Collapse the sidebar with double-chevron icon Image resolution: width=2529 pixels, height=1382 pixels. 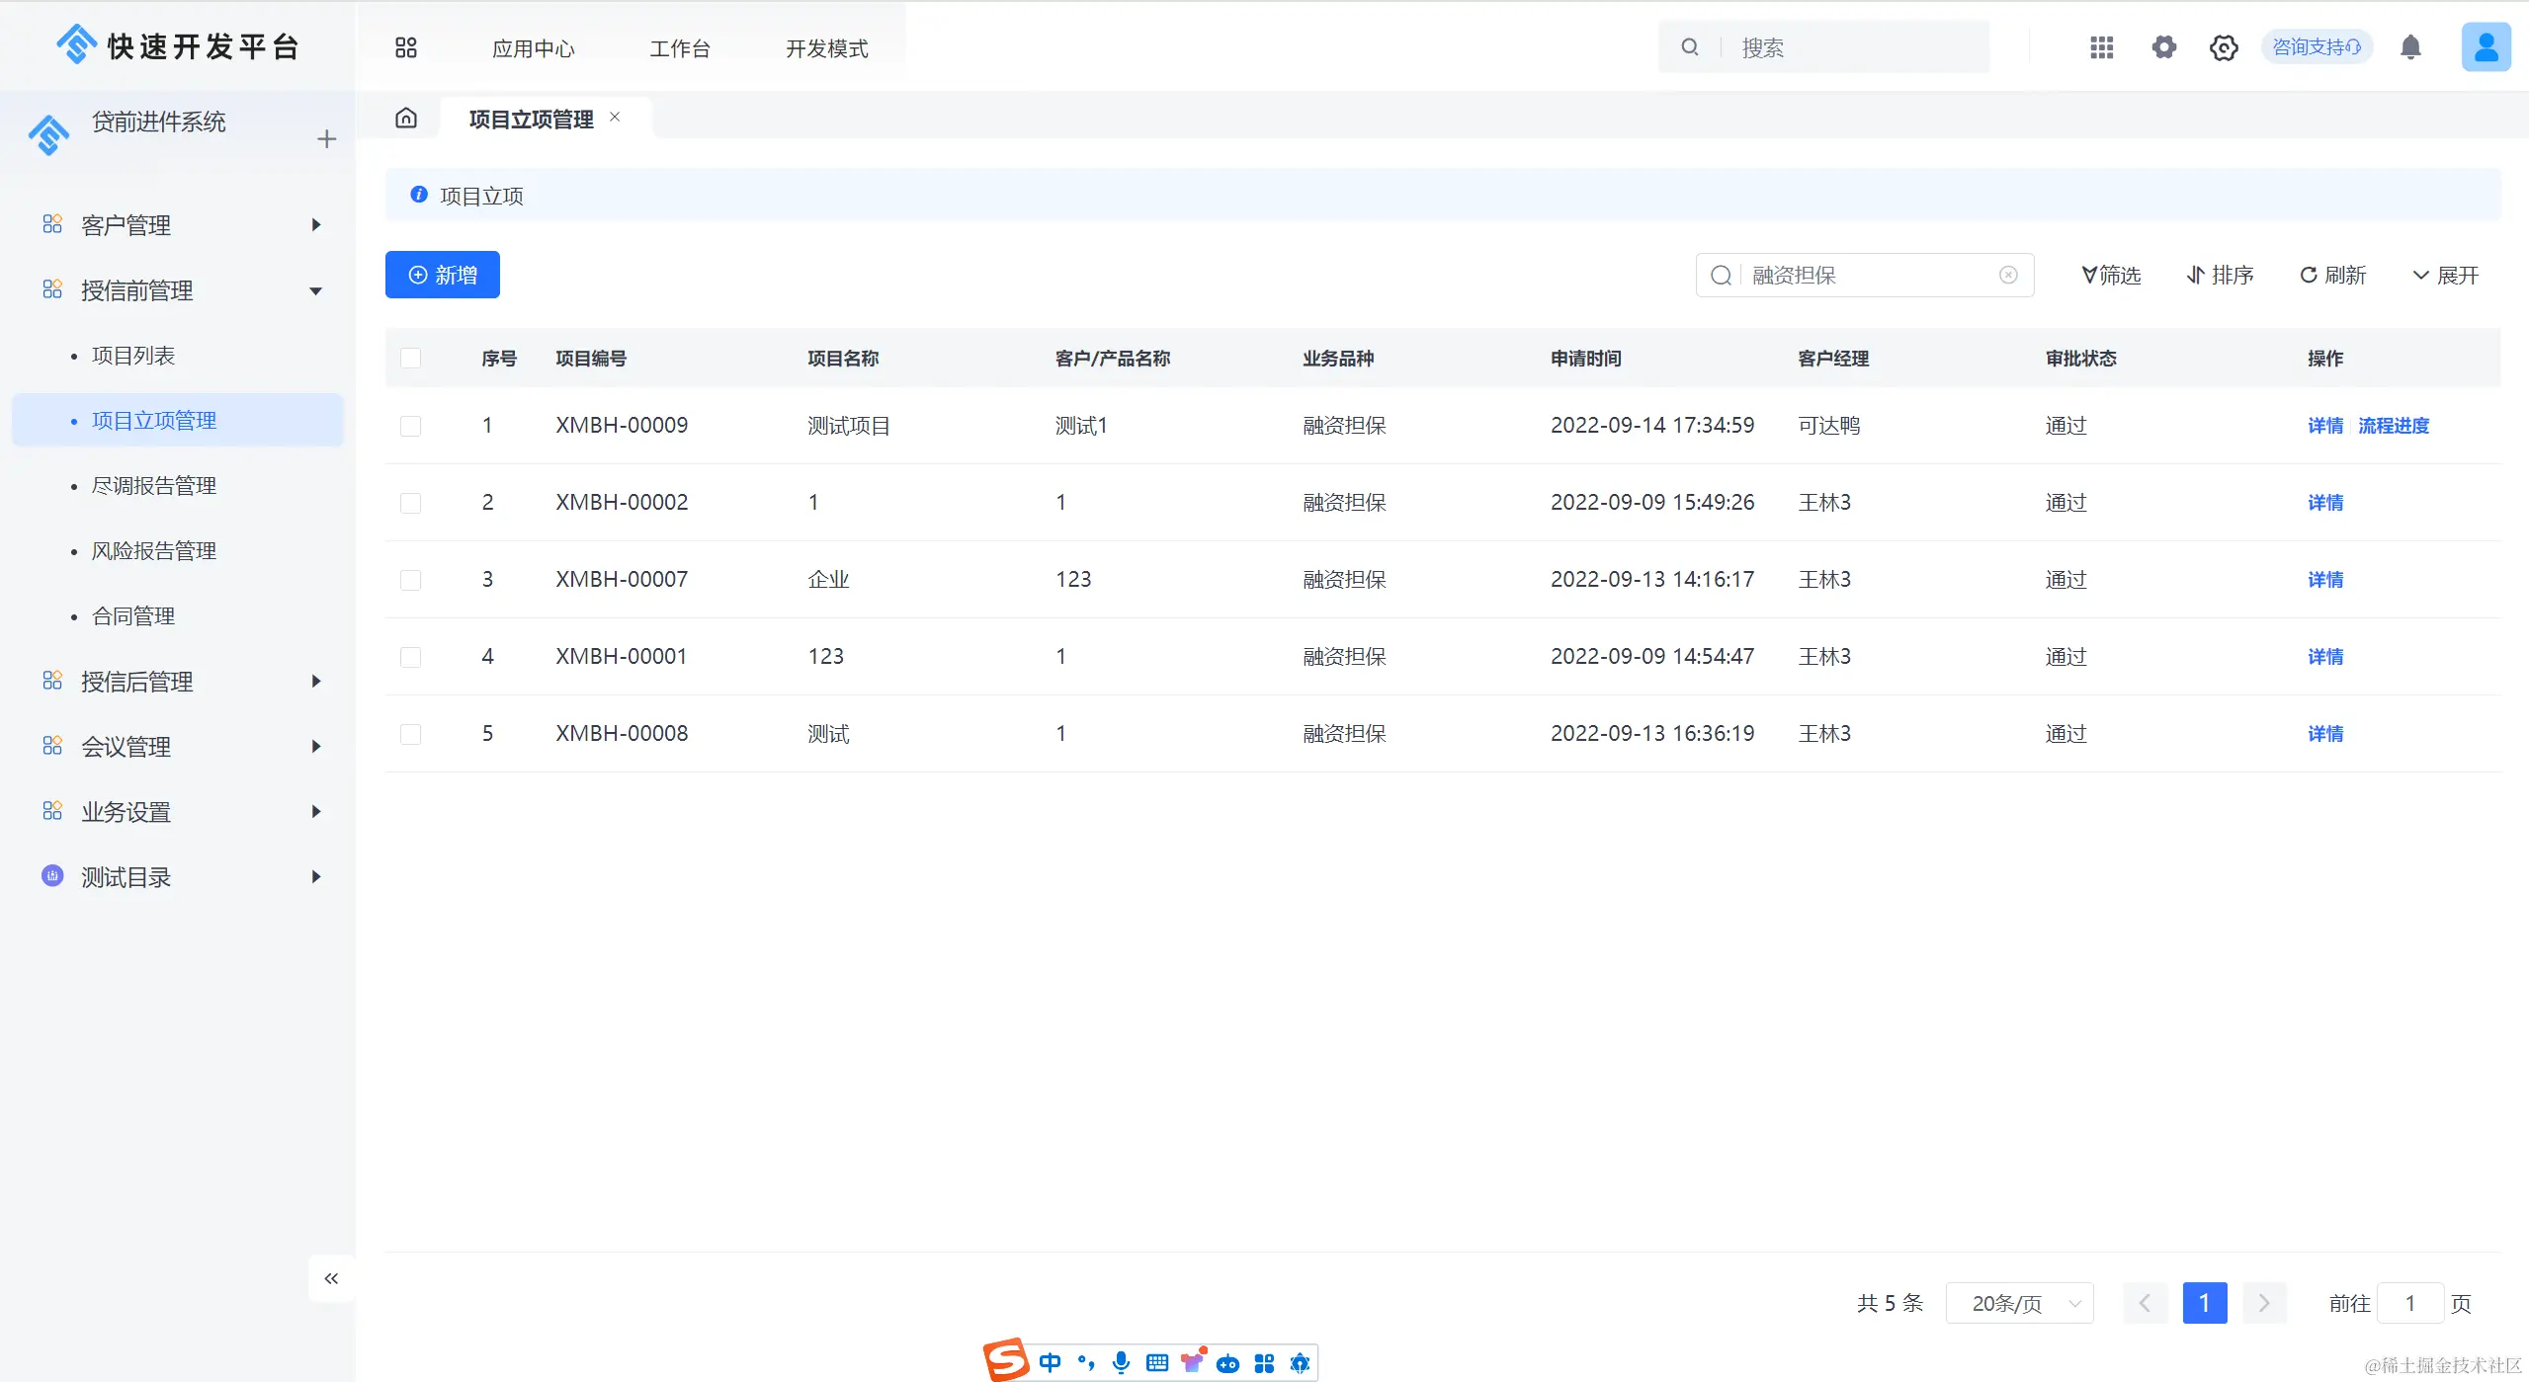(331, 1278)
